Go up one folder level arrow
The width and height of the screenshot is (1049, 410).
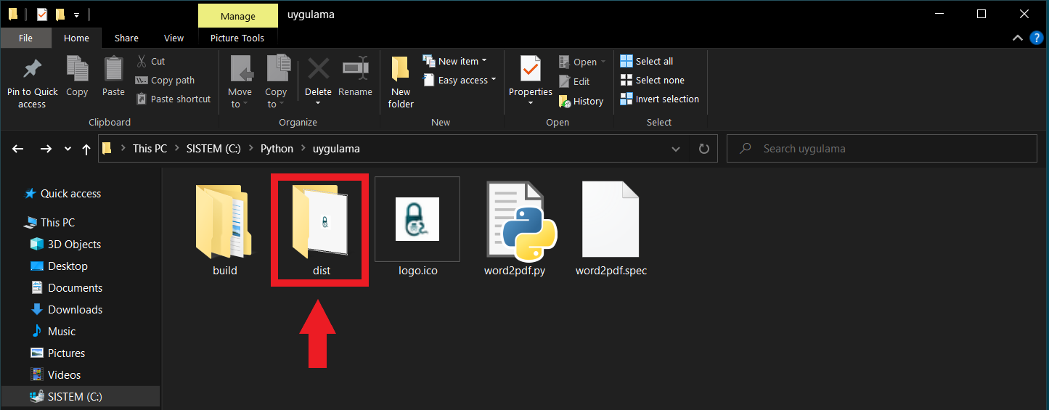[x=86, y=149]
